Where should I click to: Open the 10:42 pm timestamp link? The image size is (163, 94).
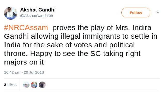click(12, 72)
